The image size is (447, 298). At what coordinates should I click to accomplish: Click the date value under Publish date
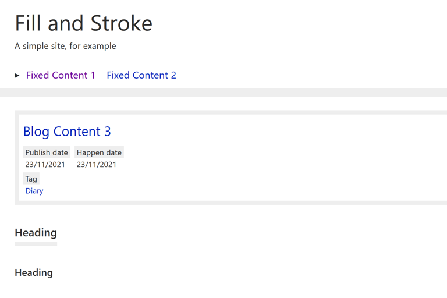[45, 165]
